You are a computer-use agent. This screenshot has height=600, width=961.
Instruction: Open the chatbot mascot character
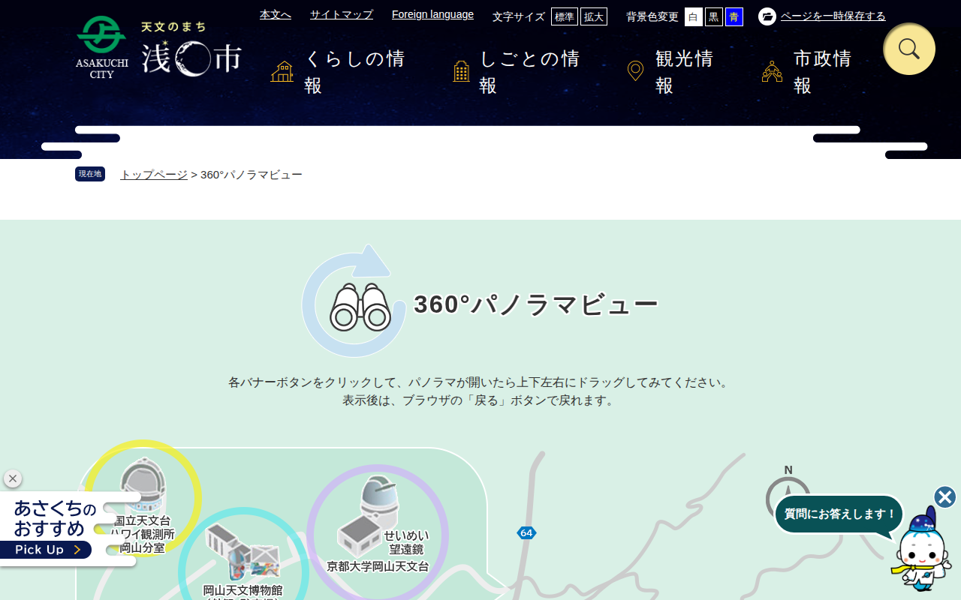pos(922,550)
